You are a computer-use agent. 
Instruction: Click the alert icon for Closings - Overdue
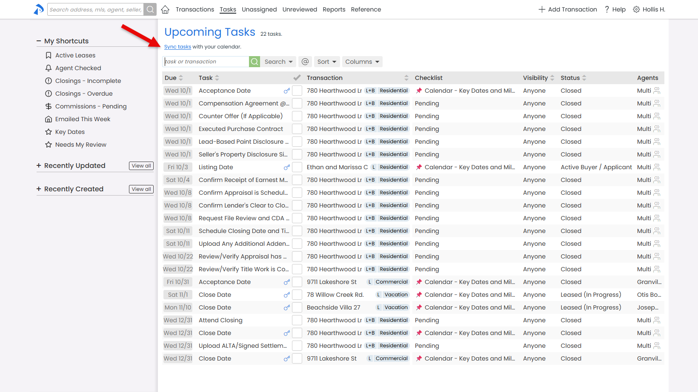point(49,94)
